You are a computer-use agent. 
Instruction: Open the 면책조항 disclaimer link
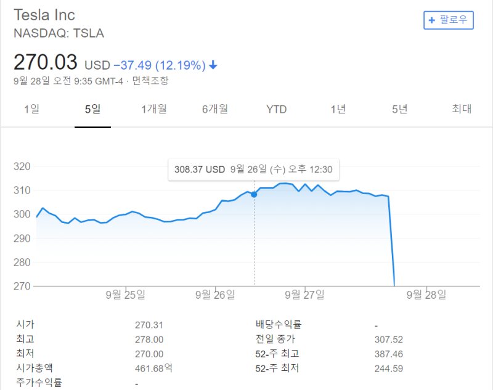[150, 81]
